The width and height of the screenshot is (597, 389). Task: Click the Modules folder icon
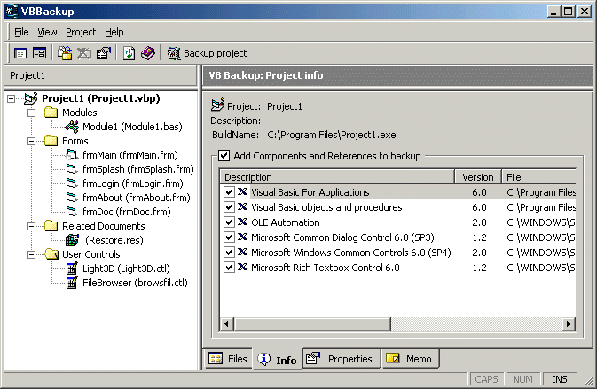(x=51, y=113)
